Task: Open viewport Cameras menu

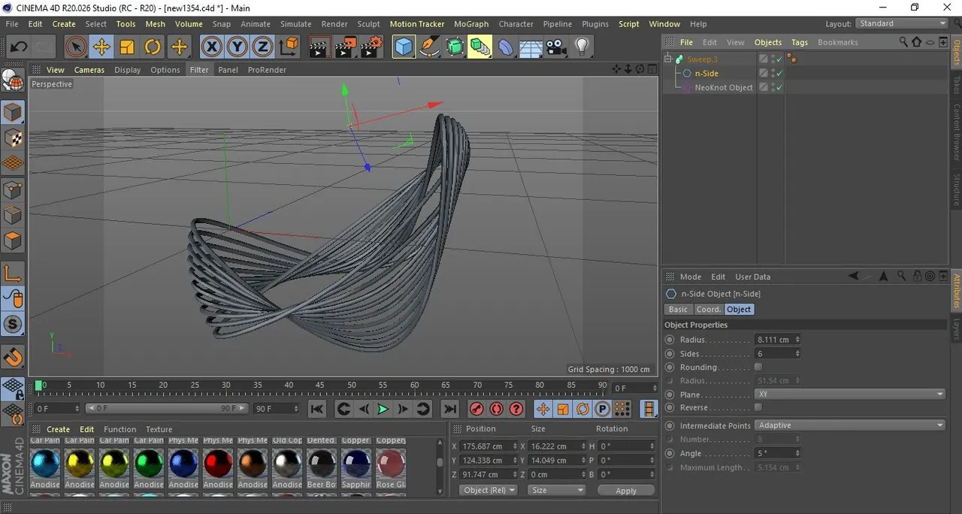Action: pyautogui.click(x=89, y=70)
